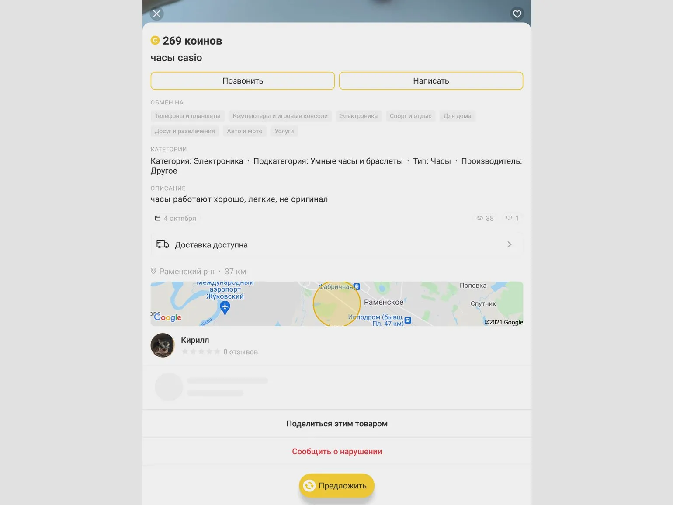Click the calendar icon beside 4 октября
Viewport: 673px width, 505px height.
point(158,218)
